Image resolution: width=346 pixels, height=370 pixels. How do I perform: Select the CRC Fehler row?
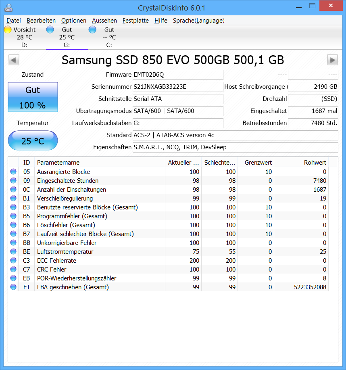tap(169, 269)
